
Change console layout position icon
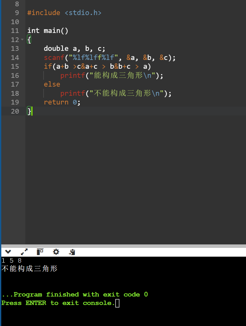point(40,252)
